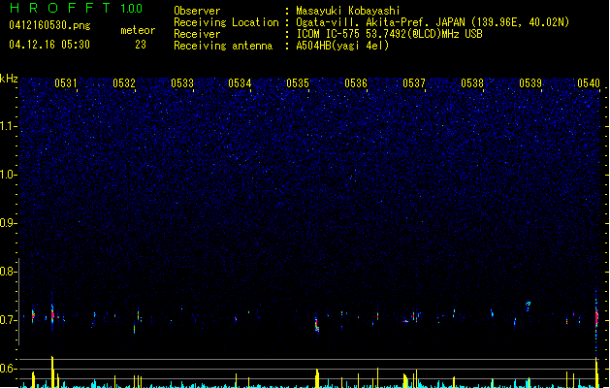Screen dimensions: 610x388
Task: Click the 0.8 kHz axis label
Action: (x=8, y=272)
